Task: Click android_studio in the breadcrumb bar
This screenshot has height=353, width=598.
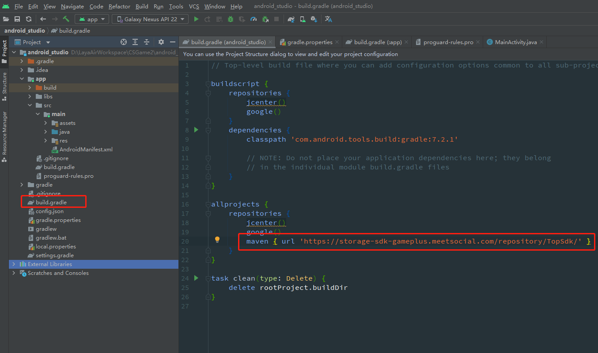Action: (x=24, y=30)
